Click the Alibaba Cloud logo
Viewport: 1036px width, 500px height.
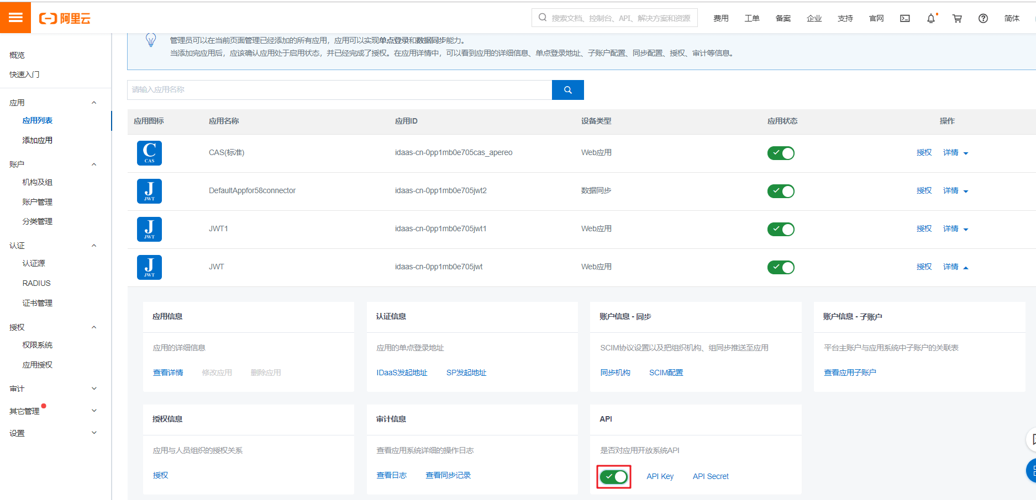[65, 18]
